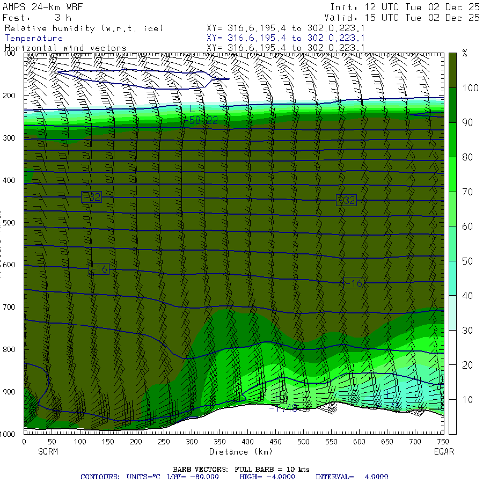Click the 'Init: 12 UTC Tue 02 Dec 25' line

(x=405, y=7)
